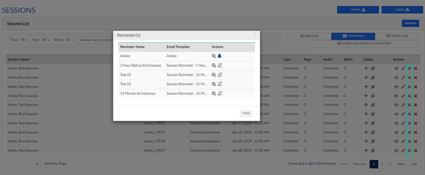425x175 pixels.
Task: Click the Import button
Action: (x=358, y=10)
